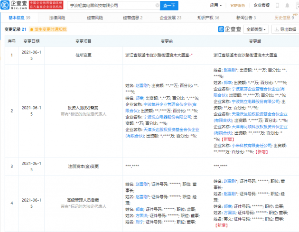Image resolution: width=299 pixels, height=232 pixels.
Task: Switch to the 新闻公告 tab
Action: click(246, 18)
